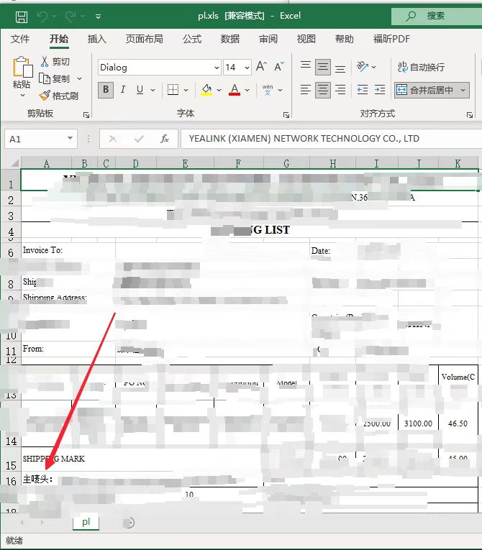Click the increase indent icon
482x550 pixels.
(x=380, y=90)
